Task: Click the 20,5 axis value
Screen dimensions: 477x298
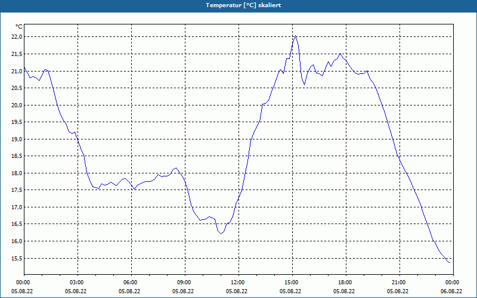Action: 17,88
